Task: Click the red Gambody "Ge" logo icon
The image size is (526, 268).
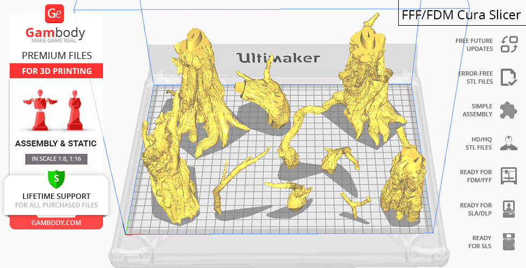Action: (55, 14)
